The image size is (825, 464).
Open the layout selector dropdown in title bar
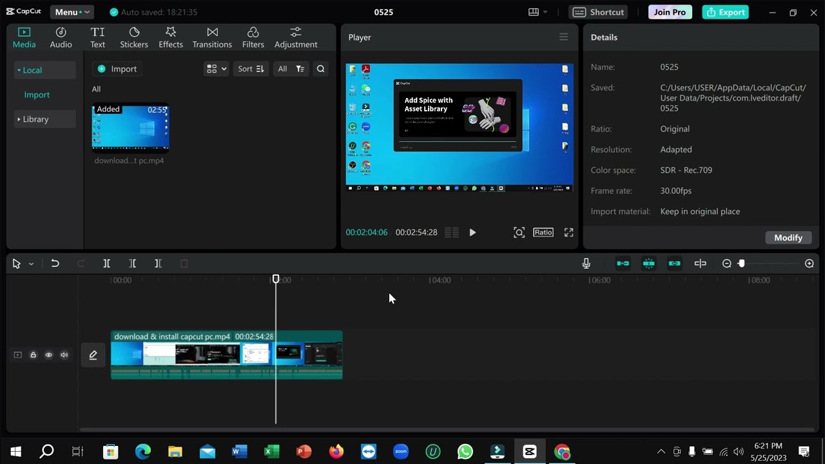tap(538, 12)
